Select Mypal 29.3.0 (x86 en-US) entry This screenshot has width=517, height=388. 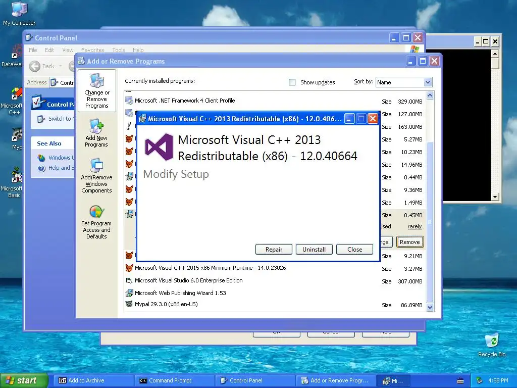point(275,305)
